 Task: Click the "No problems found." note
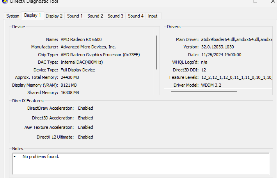(41, 157)
